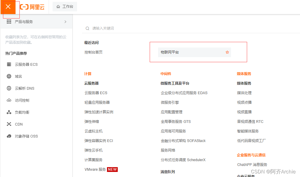Screen dimensions: 300x177
Task: Click the 消息队列 subheading
Action: click(168, 172)
